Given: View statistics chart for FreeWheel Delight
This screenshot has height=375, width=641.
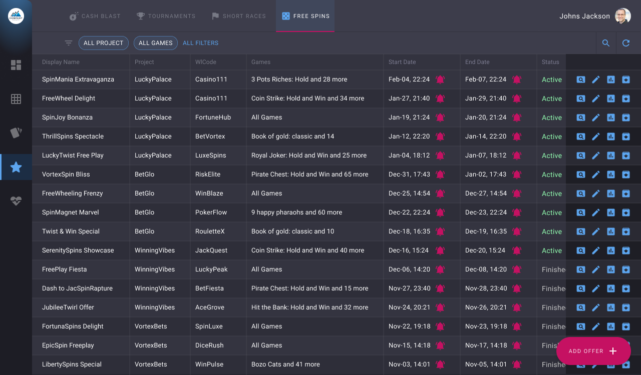Looking at the screenshot, I should click(611, 98).
